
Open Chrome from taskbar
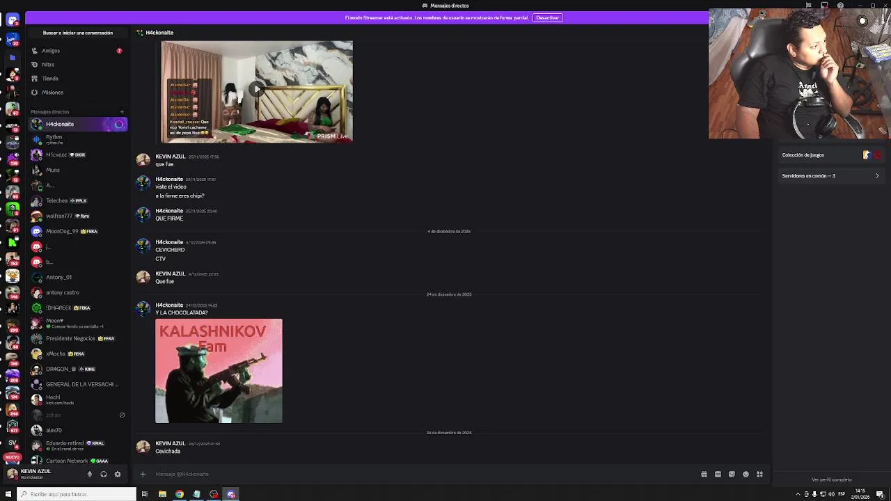(x=180, y=494)
